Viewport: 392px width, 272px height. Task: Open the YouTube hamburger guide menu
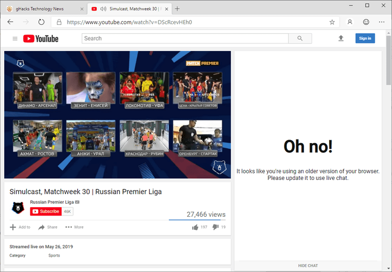click(15, 39)
